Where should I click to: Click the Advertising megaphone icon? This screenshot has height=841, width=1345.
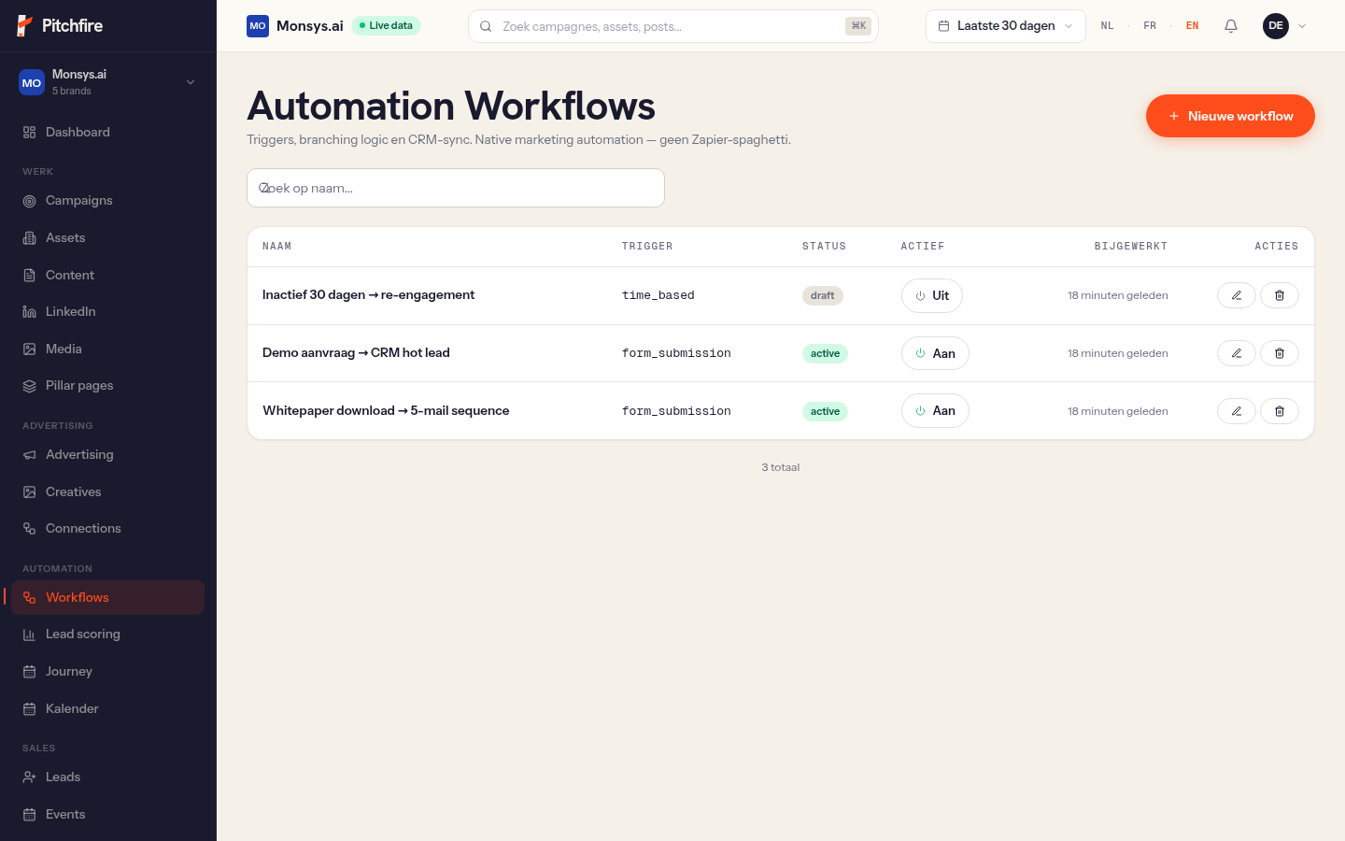[30, 455]
